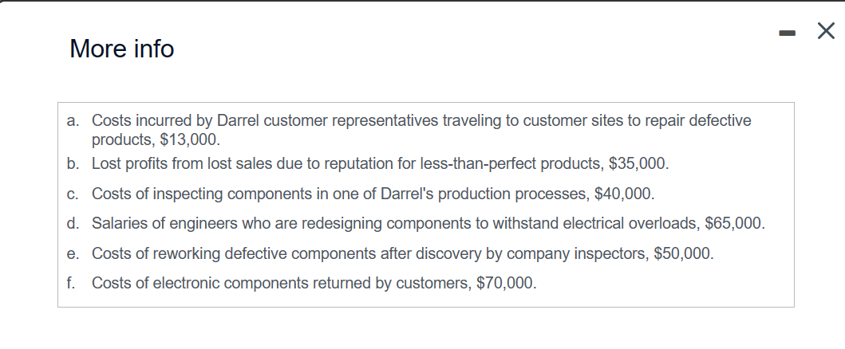
Task: Click the "More info" heading
Action: (x=122, y=49)
